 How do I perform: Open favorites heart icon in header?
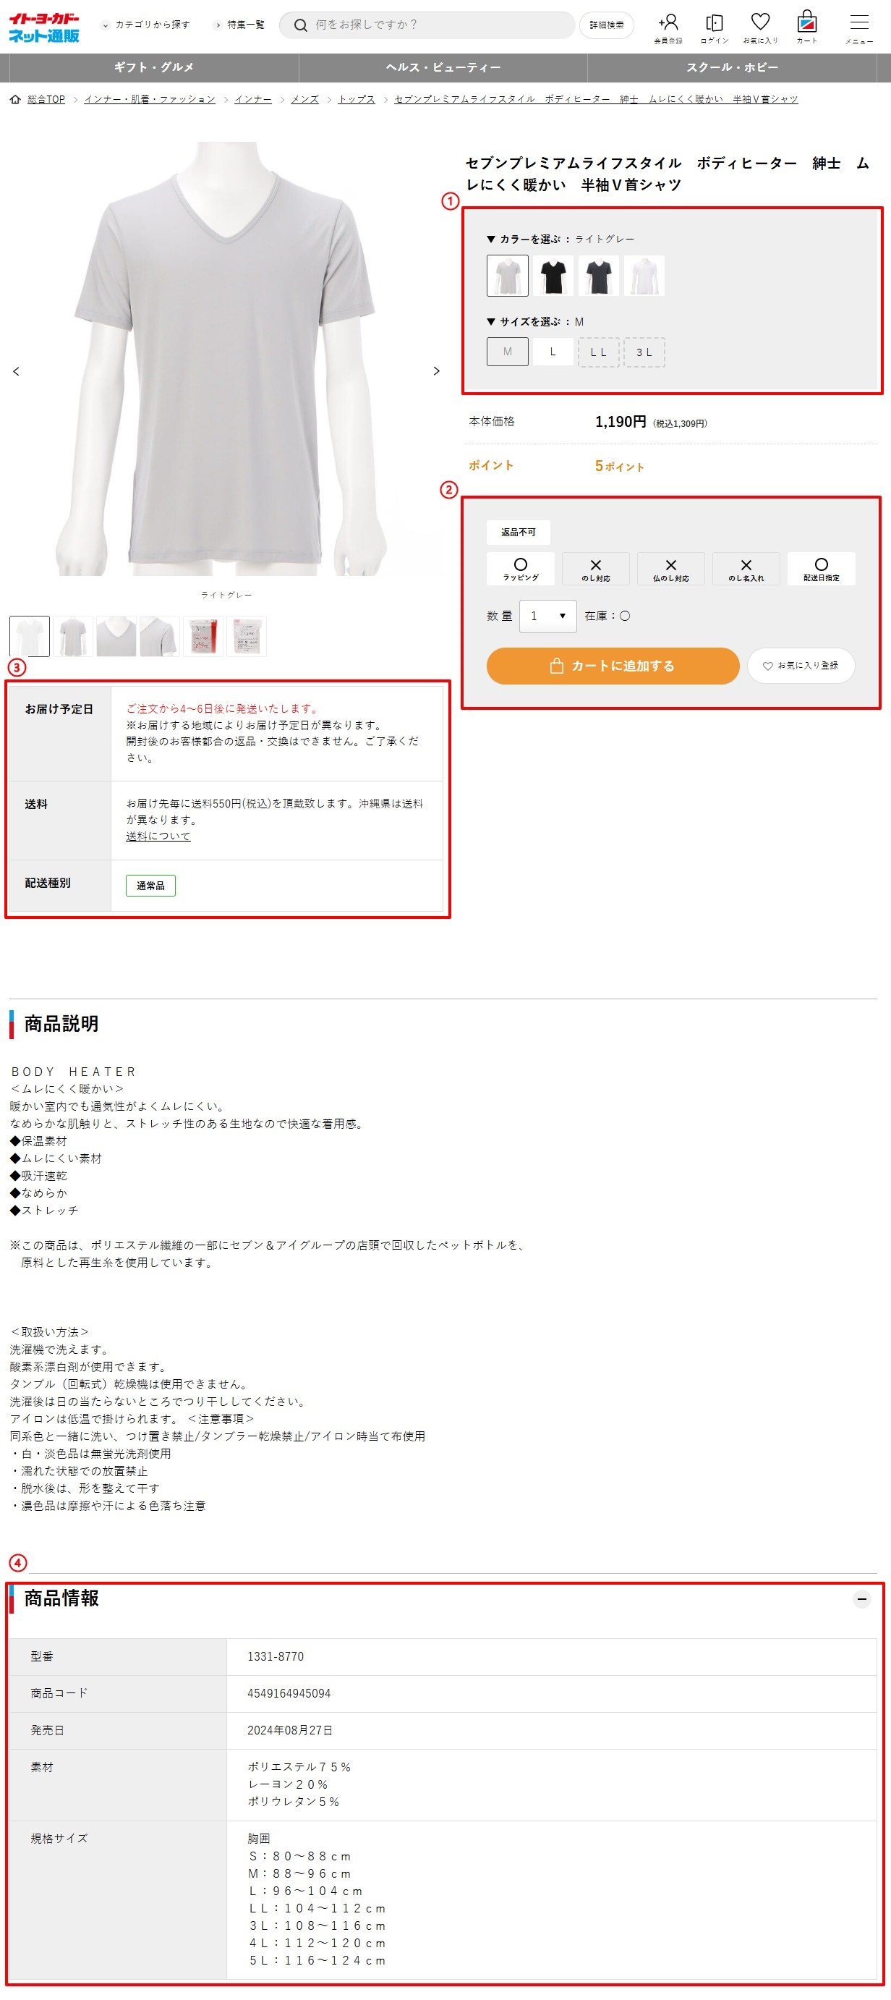[760, 26]
